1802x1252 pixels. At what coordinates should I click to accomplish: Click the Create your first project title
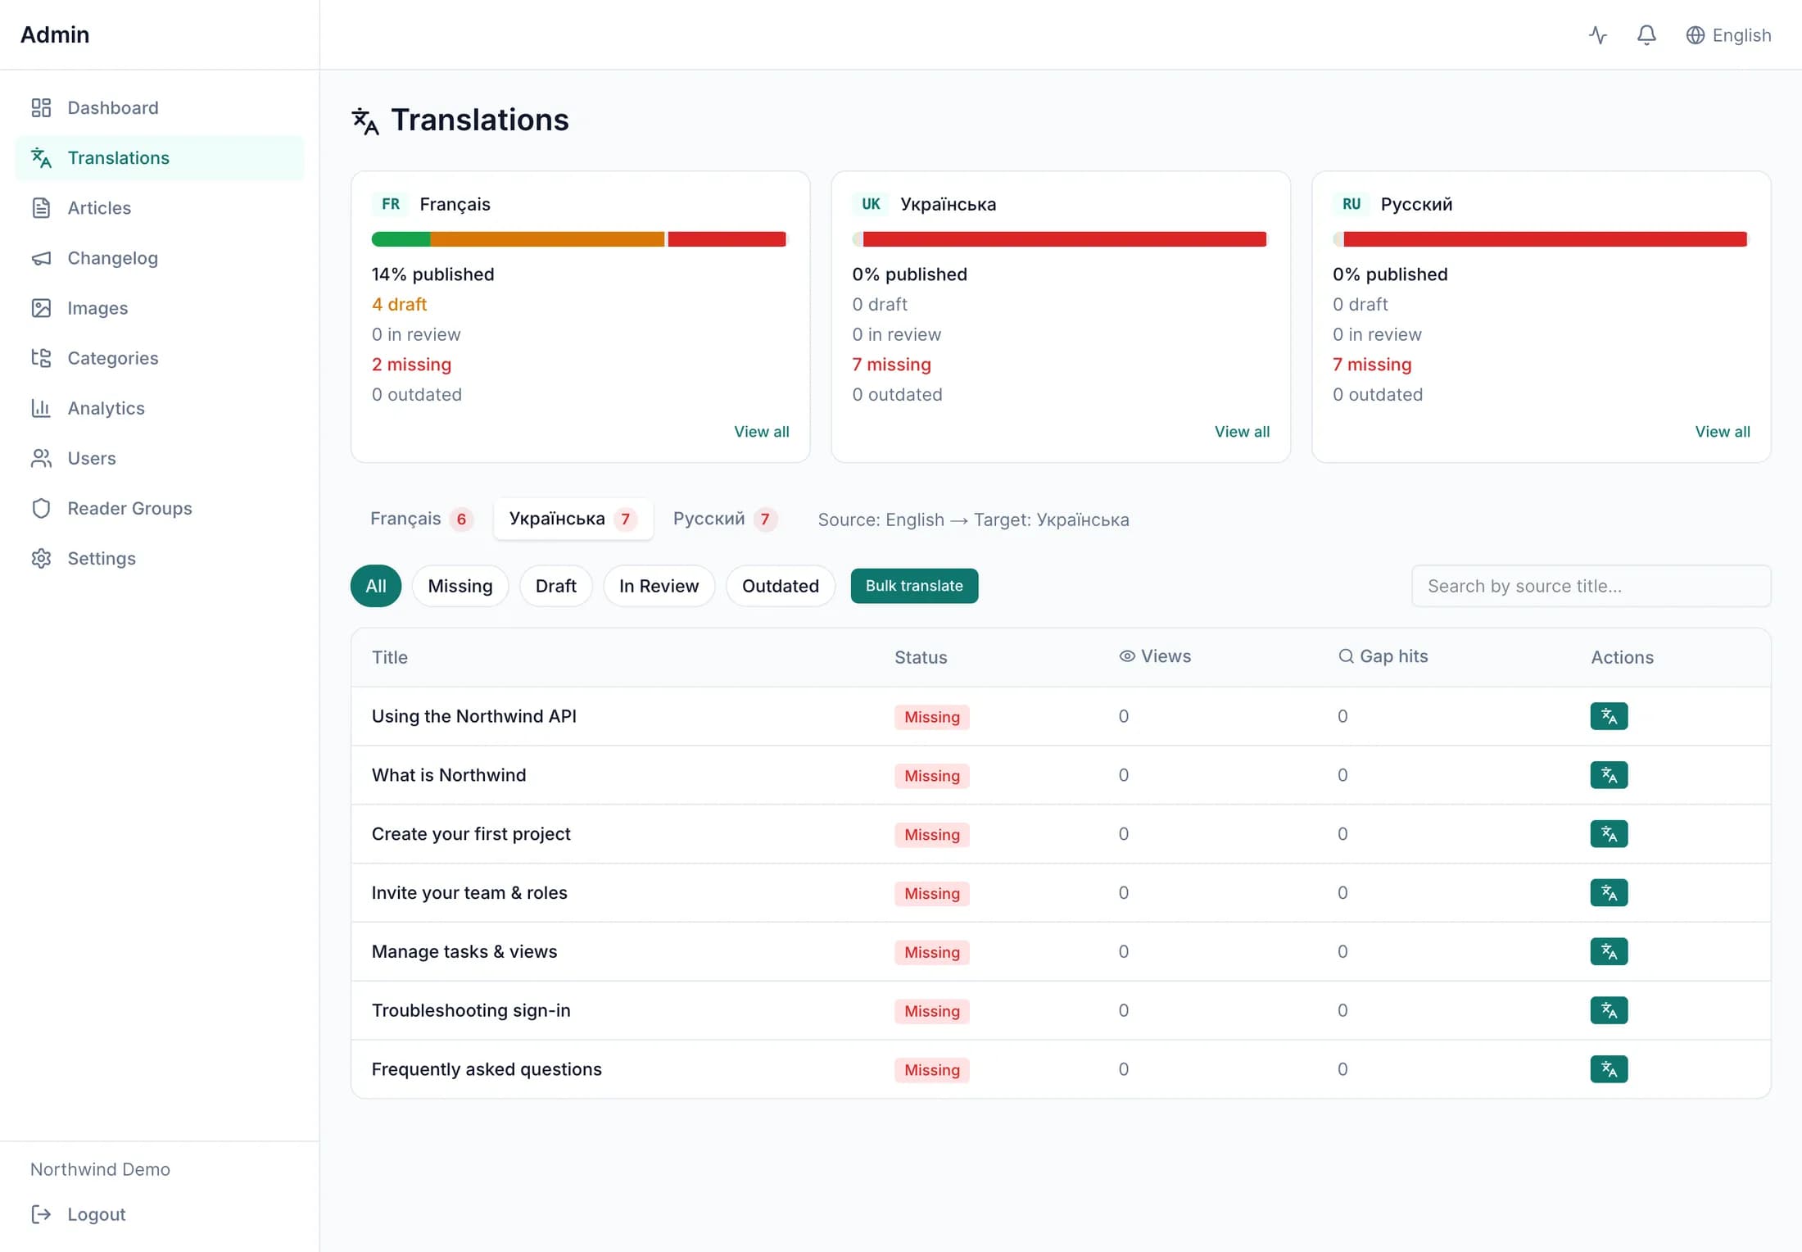click(471, 834)
